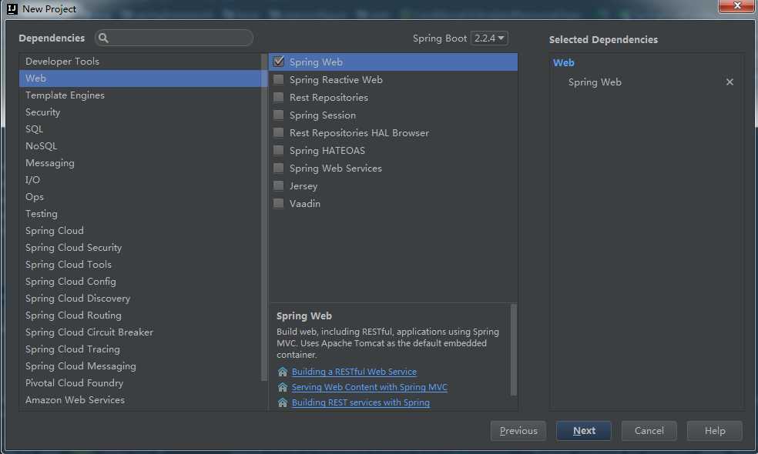This screenshot has height=454, width=758.
Task: Click Spring Web under Selected Dependencies
Action: (595, 82)
